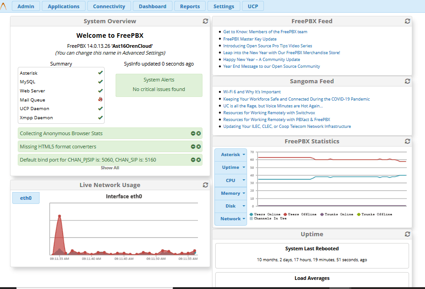Expand the Asterisk statistics dropdown
The height and width of the screenshot is (289, 425).
point(231,155)
